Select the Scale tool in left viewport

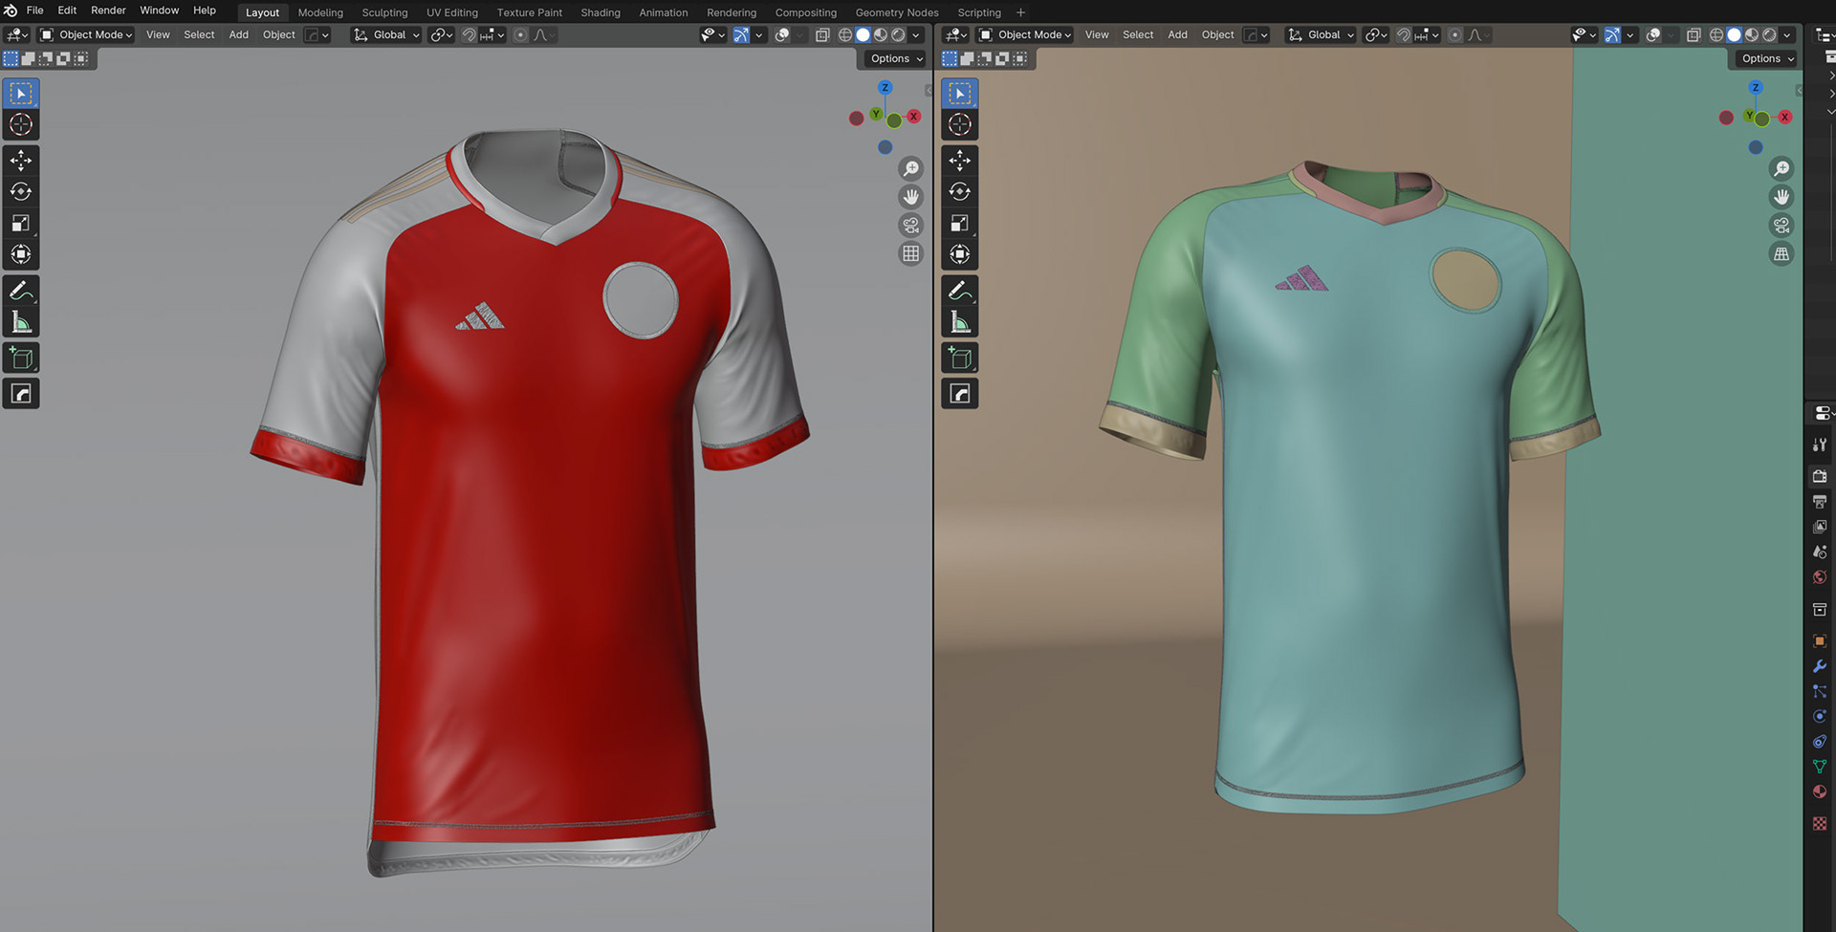pos(21,224)
